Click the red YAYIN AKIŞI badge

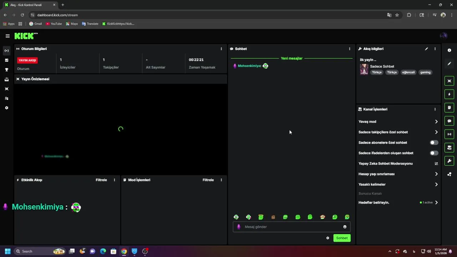(27, 60)
